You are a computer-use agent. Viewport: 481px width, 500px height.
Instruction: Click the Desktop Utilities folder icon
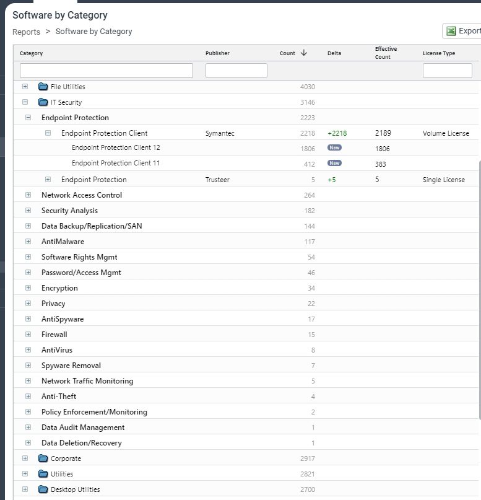coord(43,489)
